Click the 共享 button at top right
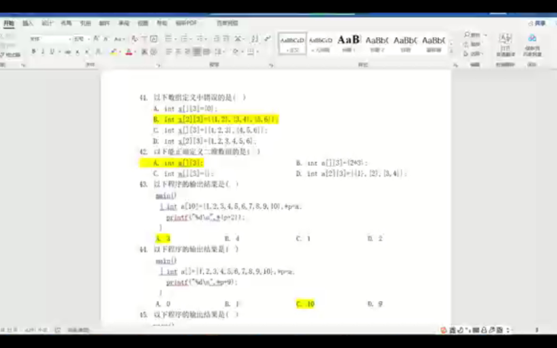The width and height of the screenshot is (557, 348). 538,22
